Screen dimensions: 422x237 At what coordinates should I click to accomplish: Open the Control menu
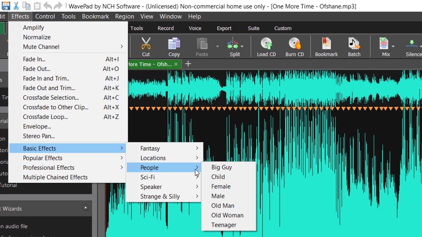[x=45, y=16]
